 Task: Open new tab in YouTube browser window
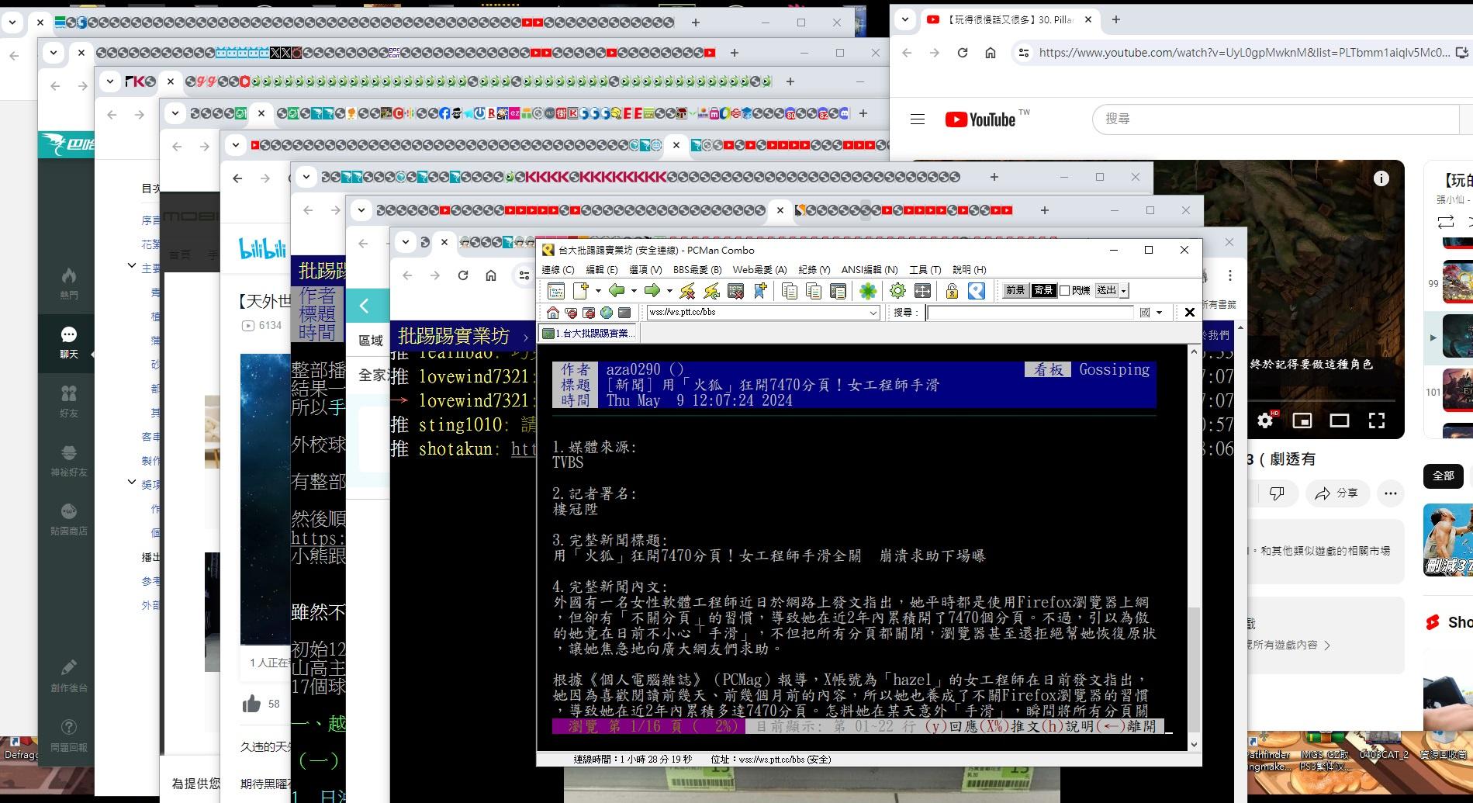point(1115,20)
